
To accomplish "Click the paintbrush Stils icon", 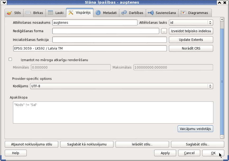I will click(x=10, y=13).
